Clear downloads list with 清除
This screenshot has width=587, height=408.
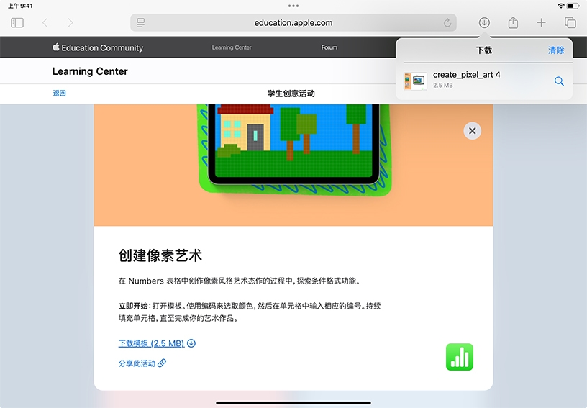[556, 50]
